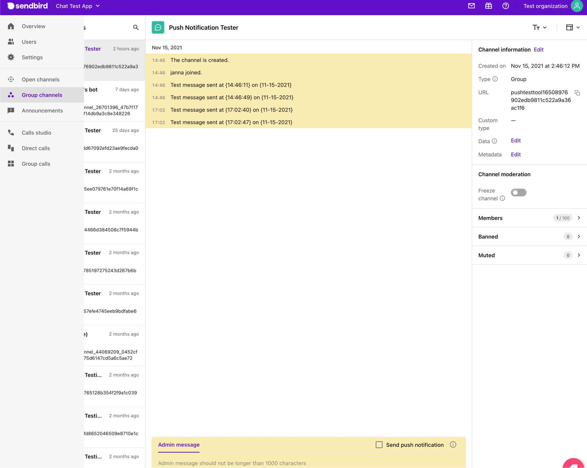Select Tester channel from 25 days ago
The image size is (587, 468).
tap(115, 142)
